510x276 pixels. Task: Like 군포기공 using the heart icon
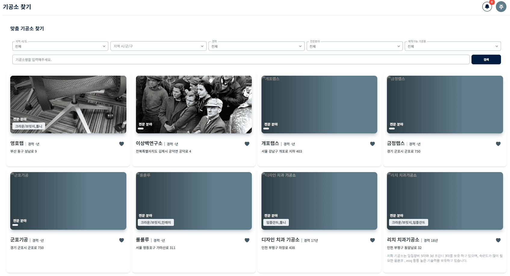(122, 240)
